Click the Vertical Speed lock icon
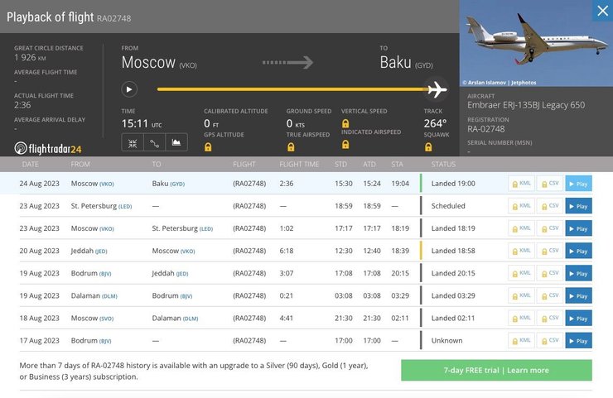Image resolution: width=613 pixels, height=398 pixels. click(x=345, y=123)
